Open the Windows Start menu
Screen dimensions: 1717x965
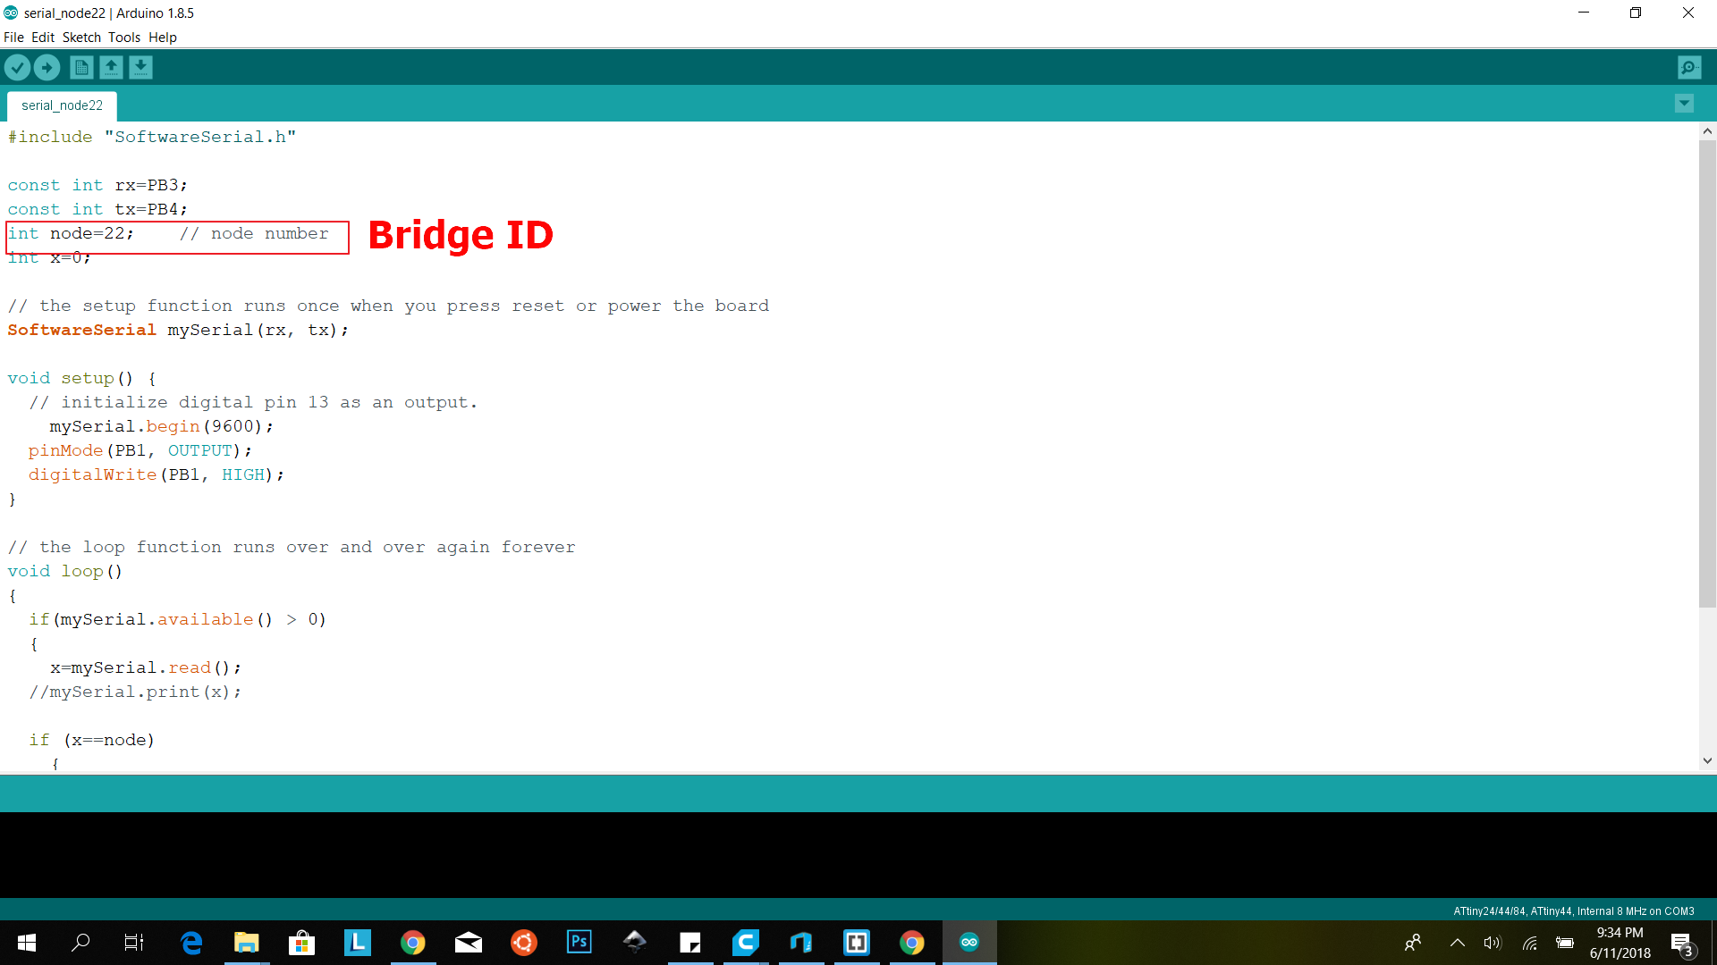[x=27, y=943]
